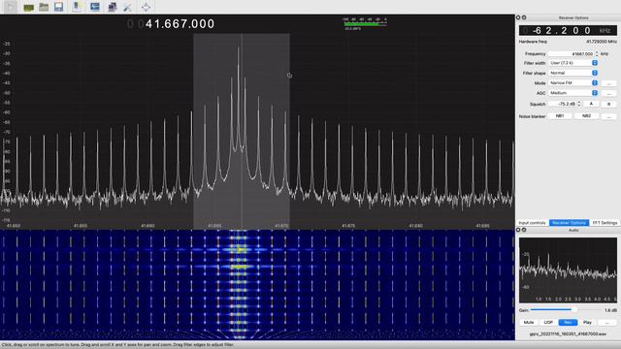Image resolution: width=621 pixels, height=349 pixels.
Task: Open noise blanker options button
Action: pyautogui.click(x=608, y=116)
